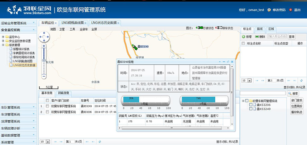Click the map zoom-in plus button
307x145 pixels.
(44, 46)
